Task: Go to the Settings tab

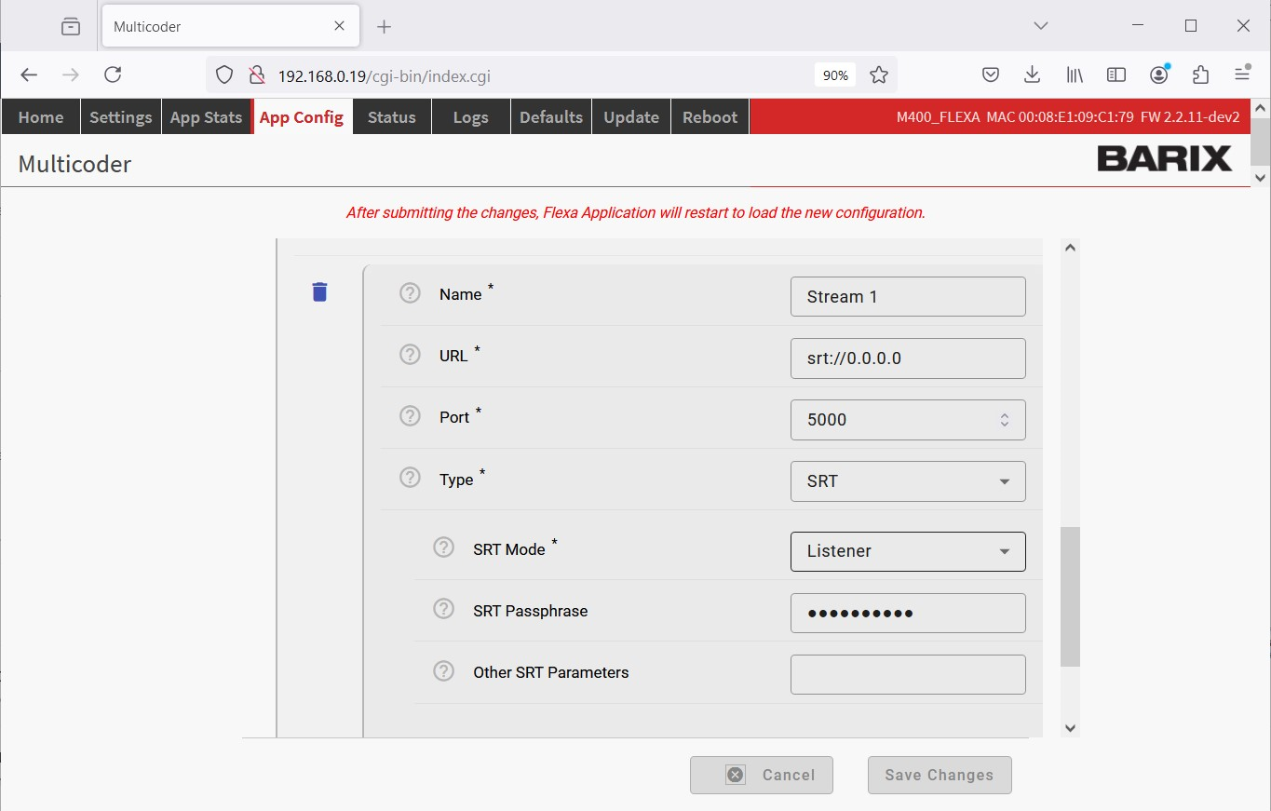Action: click(x=120, y=117)
